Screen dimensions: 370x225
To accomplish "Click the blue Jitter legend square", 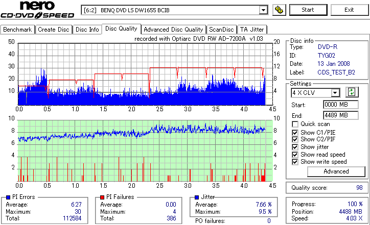I will [197, 197].
